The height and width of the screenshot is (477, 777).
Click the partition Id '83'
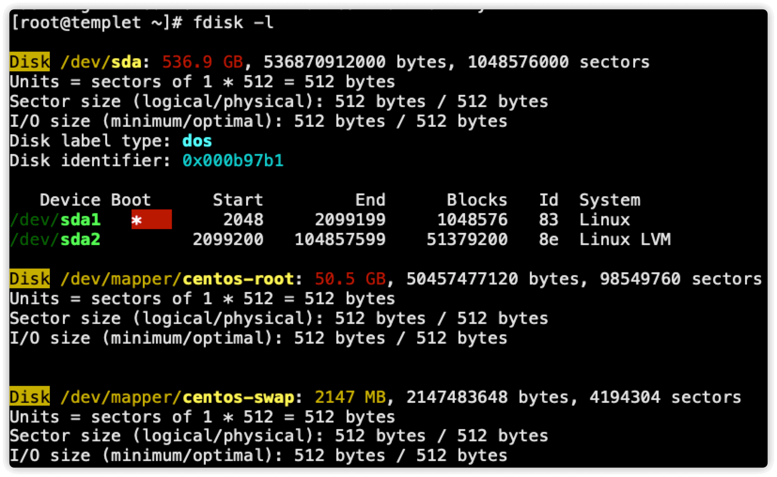(548, 220)
